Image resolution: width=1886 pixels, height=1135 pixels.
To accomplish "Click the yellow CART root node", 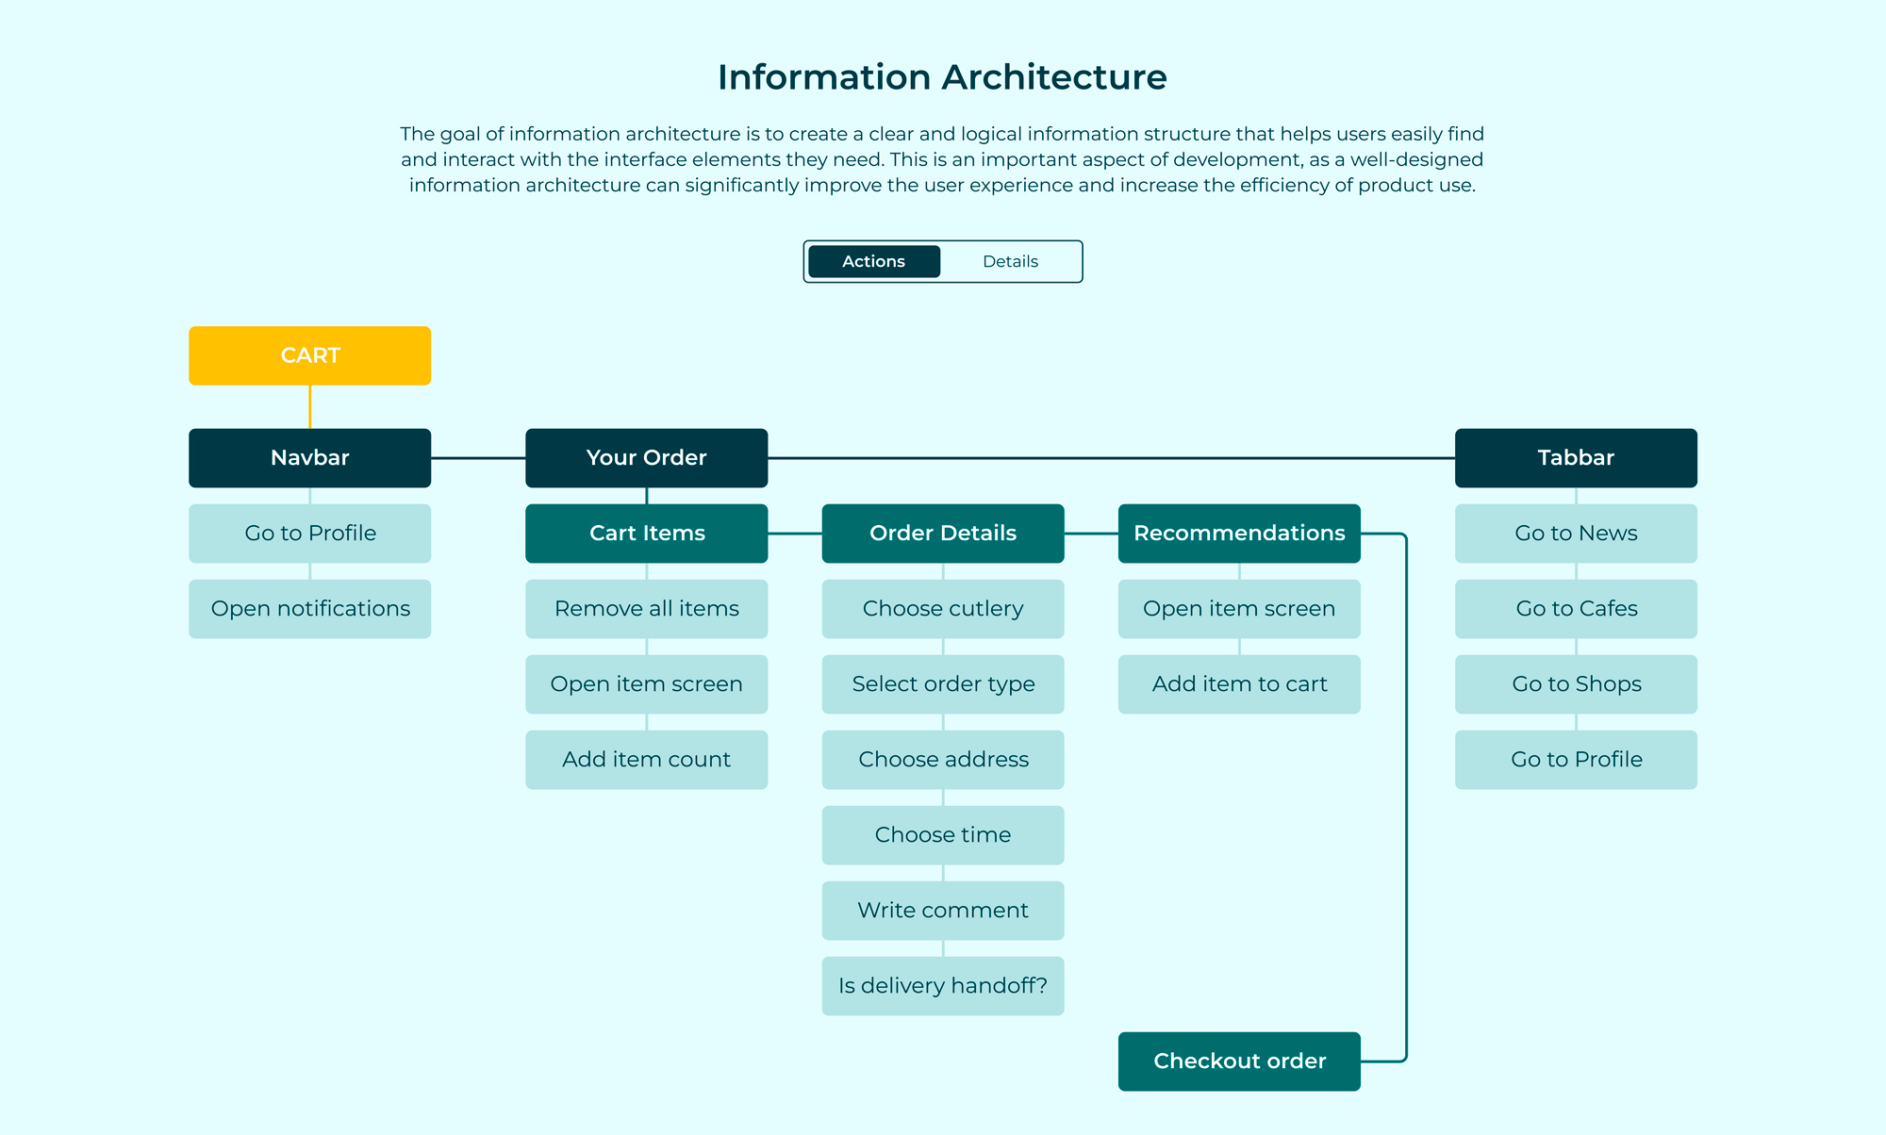I will 309,355.
